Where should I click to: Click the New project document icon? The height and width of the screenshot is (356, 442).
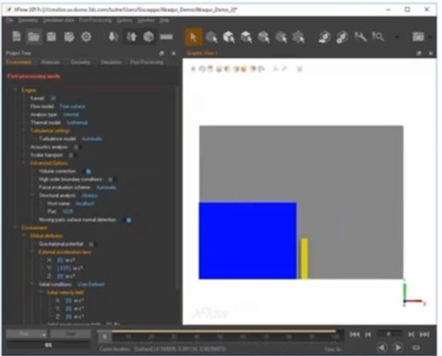pyautogui.click(x=17, y=37)
